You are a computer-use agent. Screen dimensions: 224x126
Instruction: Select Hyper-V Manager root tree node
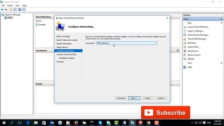(x=13, y=15)
